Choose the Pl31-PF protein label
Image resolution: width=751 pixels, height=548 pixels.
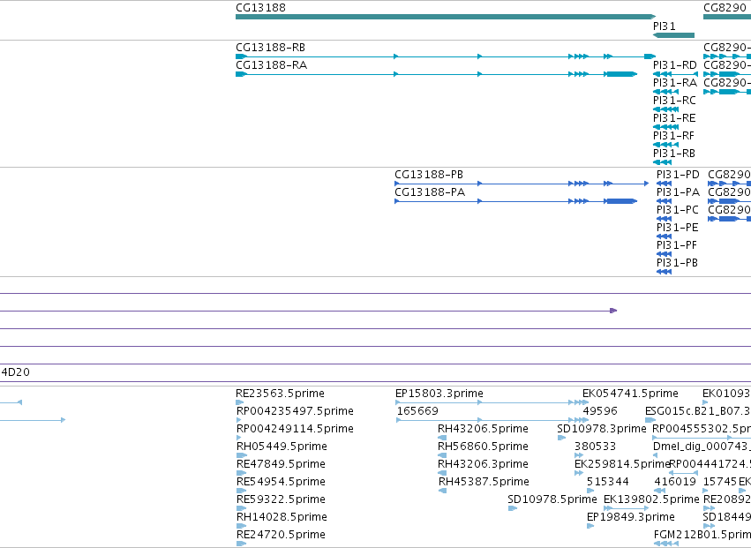coord(677,245)
